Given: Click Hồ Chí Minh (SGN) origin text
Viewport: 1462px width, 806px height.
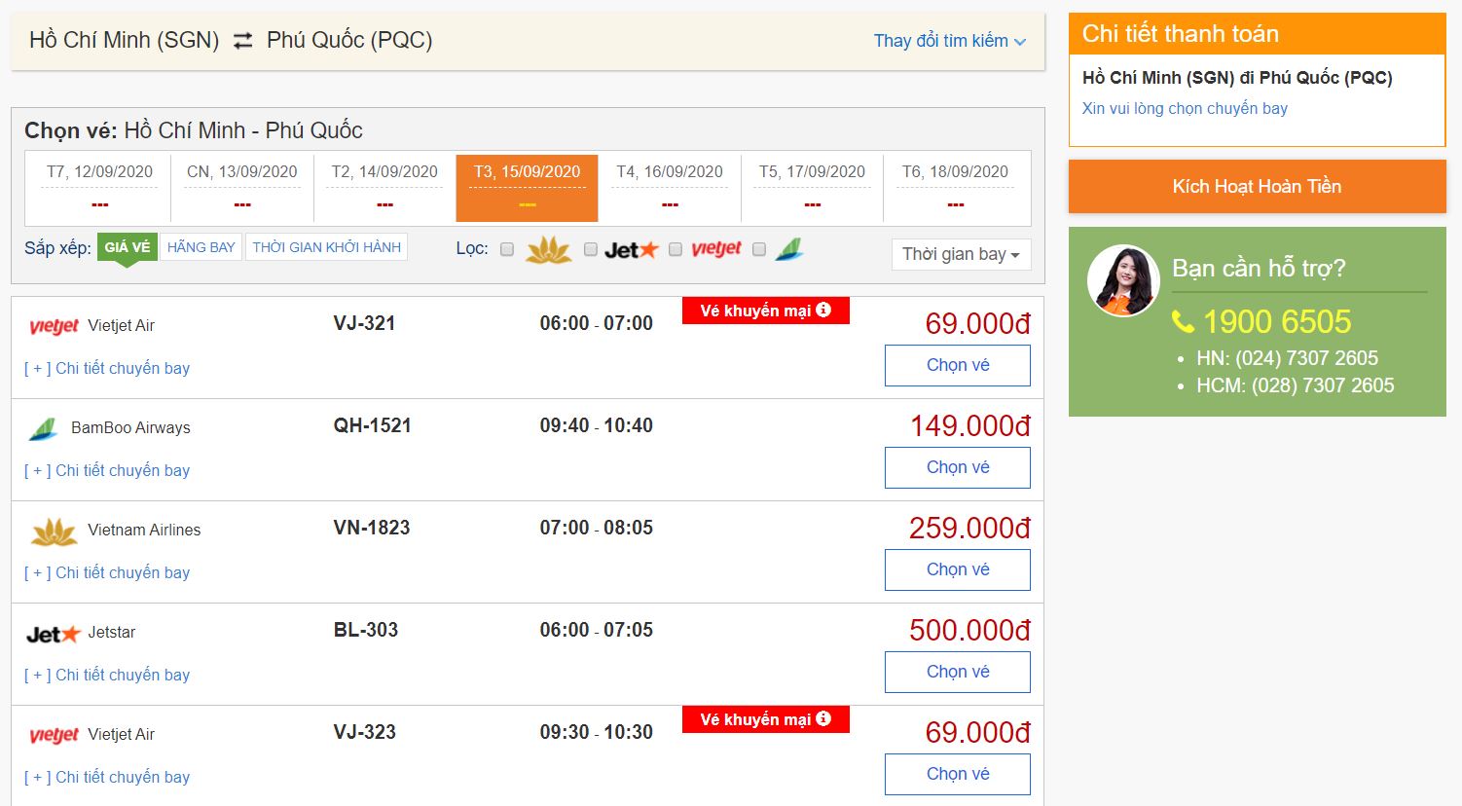Looking at the screenshot, I should 125,40.
